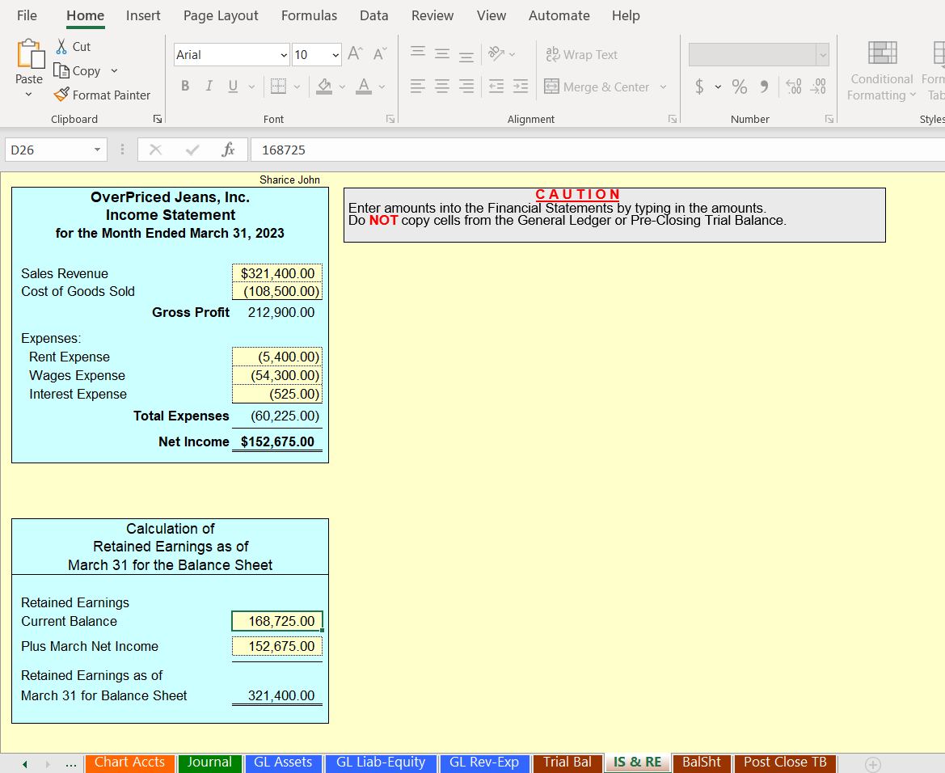Open the Post Close TB sheet

click(785, 762)
